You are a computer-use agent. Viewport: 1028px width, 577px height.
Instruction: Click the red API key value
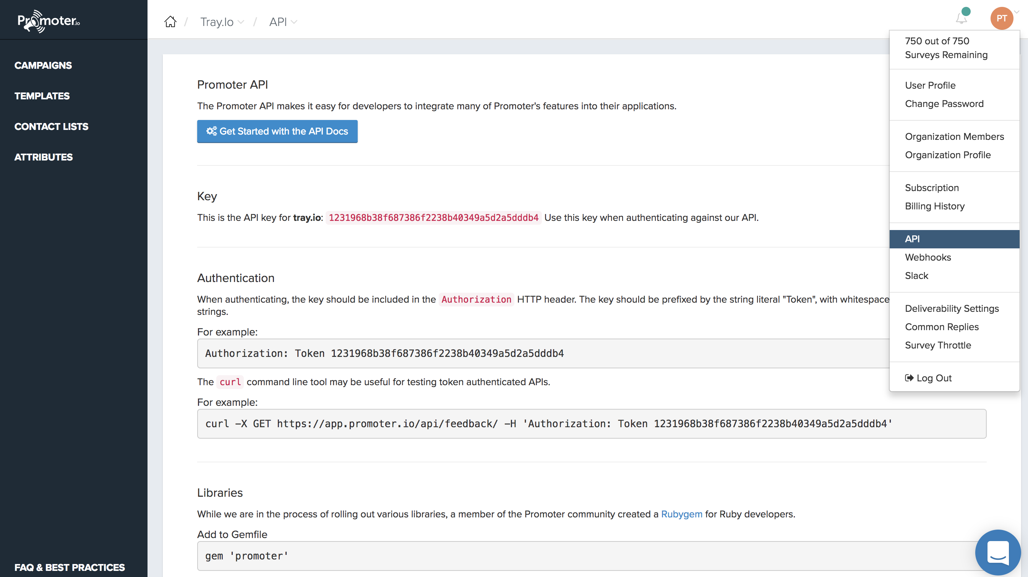(x=433, y=217)
